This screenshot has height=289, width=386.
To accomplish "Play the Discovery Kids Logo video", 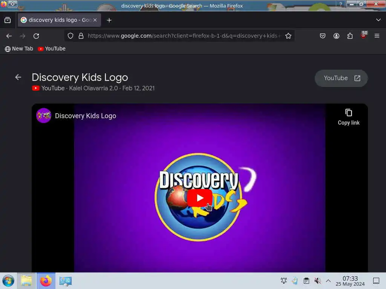I will point(200,198).
